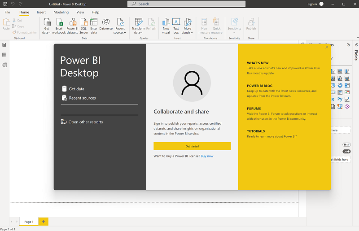Click Quick measure in Calculations
Screen dimensions: 359x231
(217, 26)
